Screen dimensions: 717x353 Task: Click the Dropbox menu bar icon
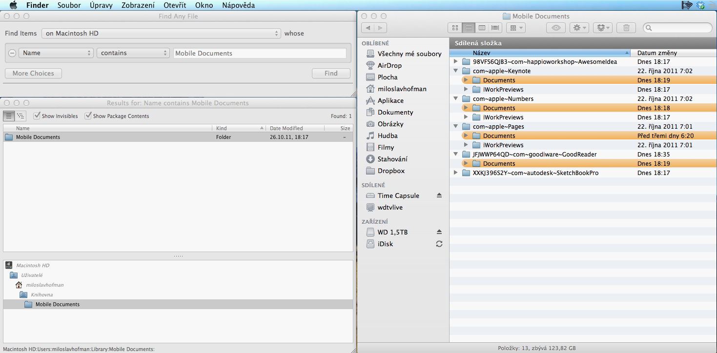pyautogui.click(x=701, y=5)
